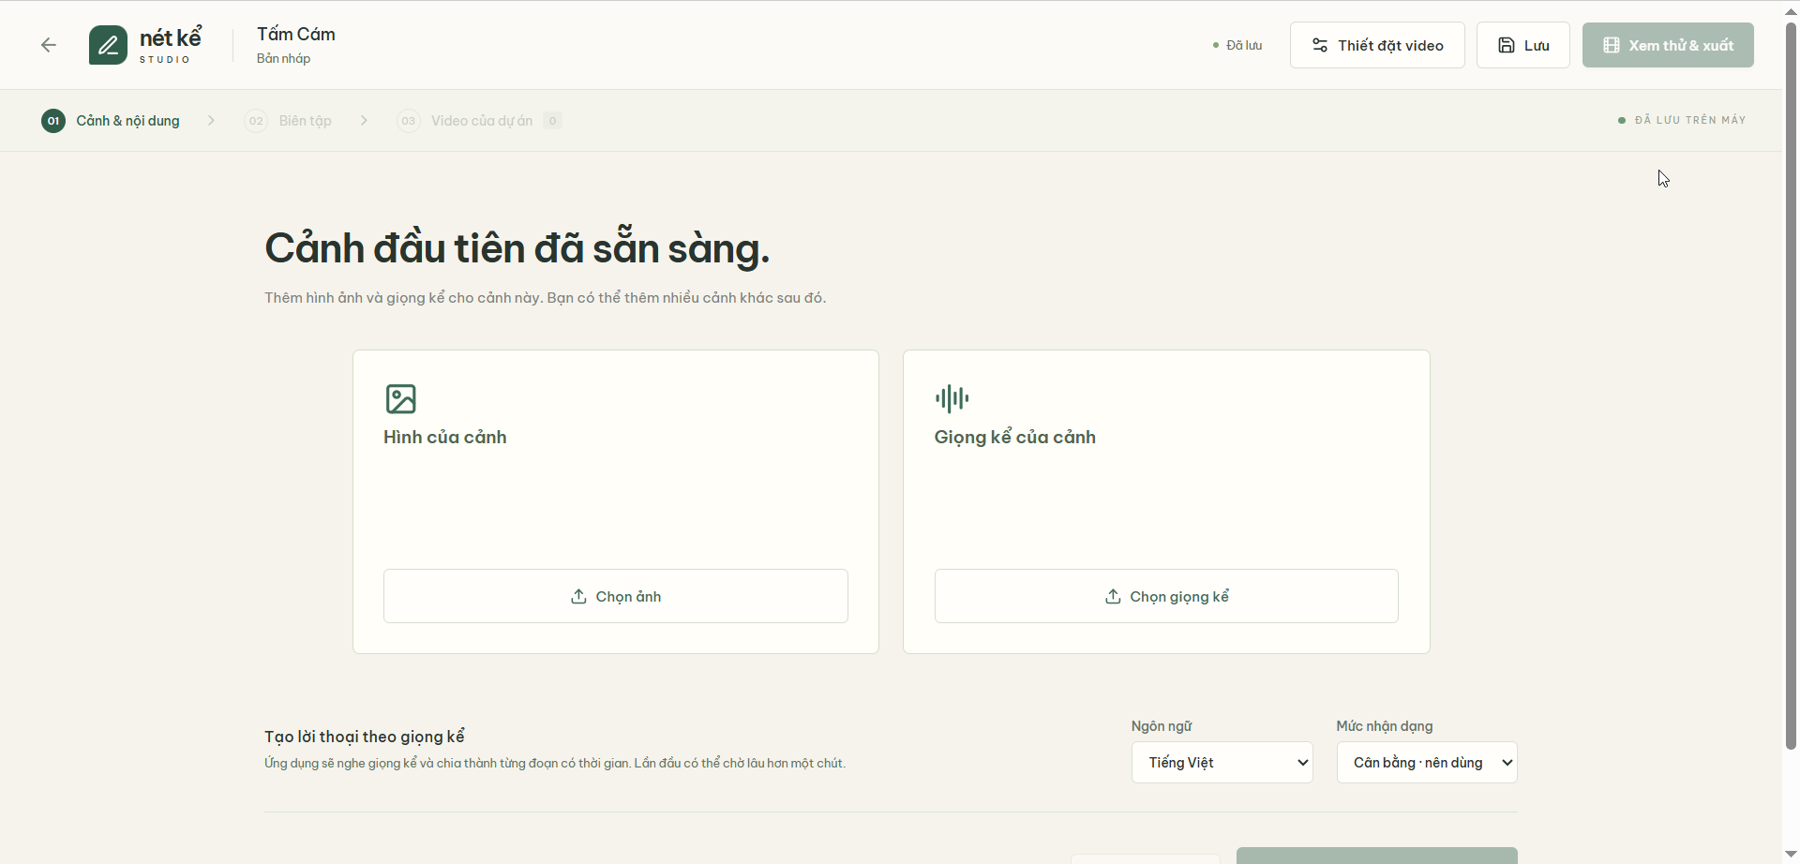Click the video count badge 0
1800x864 pixels.
[x=553, y=121]
